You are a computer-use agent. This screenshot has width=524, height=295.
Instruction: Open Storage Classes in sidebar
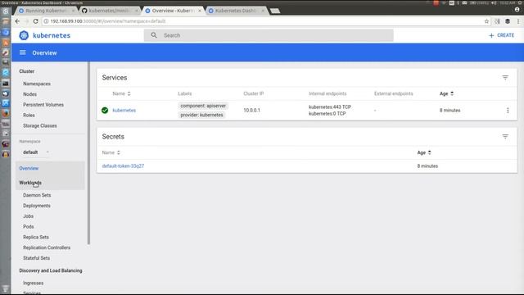[40, 125]
